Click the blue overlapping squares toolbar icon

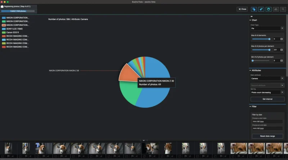coord(254,9)
